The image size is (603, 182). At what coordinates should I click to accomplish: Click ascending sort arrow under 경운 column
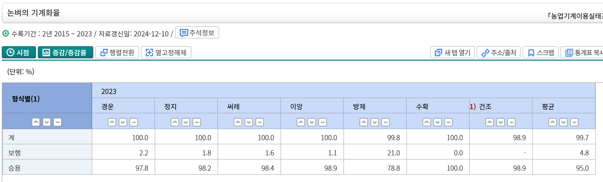tap(112, 122)
